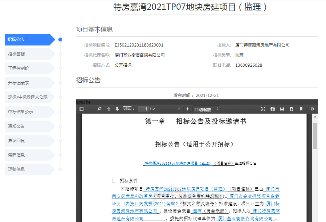The image size is (326, 222).
Task: Click the PDF vertical scrollbar thumb
Action: point(315,135)
